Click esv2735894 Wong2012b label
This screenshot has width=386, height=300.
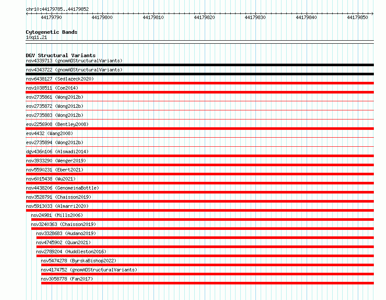point(55,142)
